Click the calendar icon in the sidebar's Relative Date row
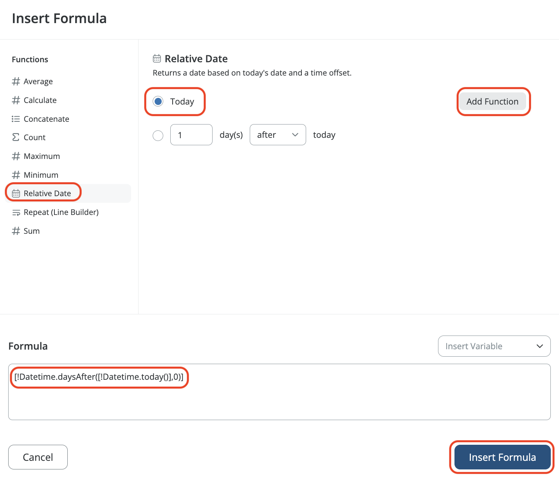Viewport: 559px width, 480px height. click(16, 193)
